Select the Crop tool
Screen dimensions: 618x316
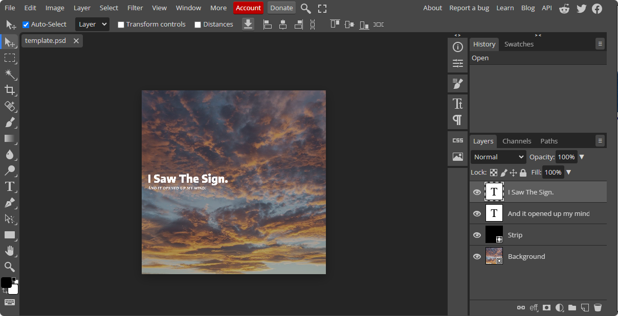(10, 90)
